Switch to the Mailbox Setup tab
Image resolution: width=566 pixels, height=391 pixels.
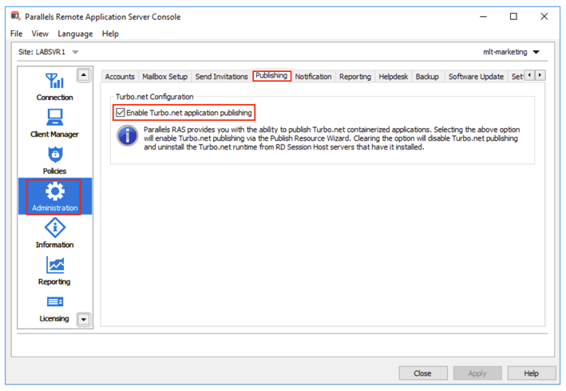point(164,77)
